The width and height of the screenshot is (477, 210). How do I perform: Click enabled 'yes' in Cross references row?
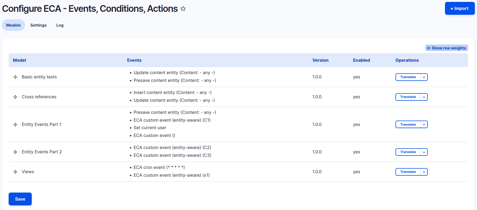click(356, 97)
